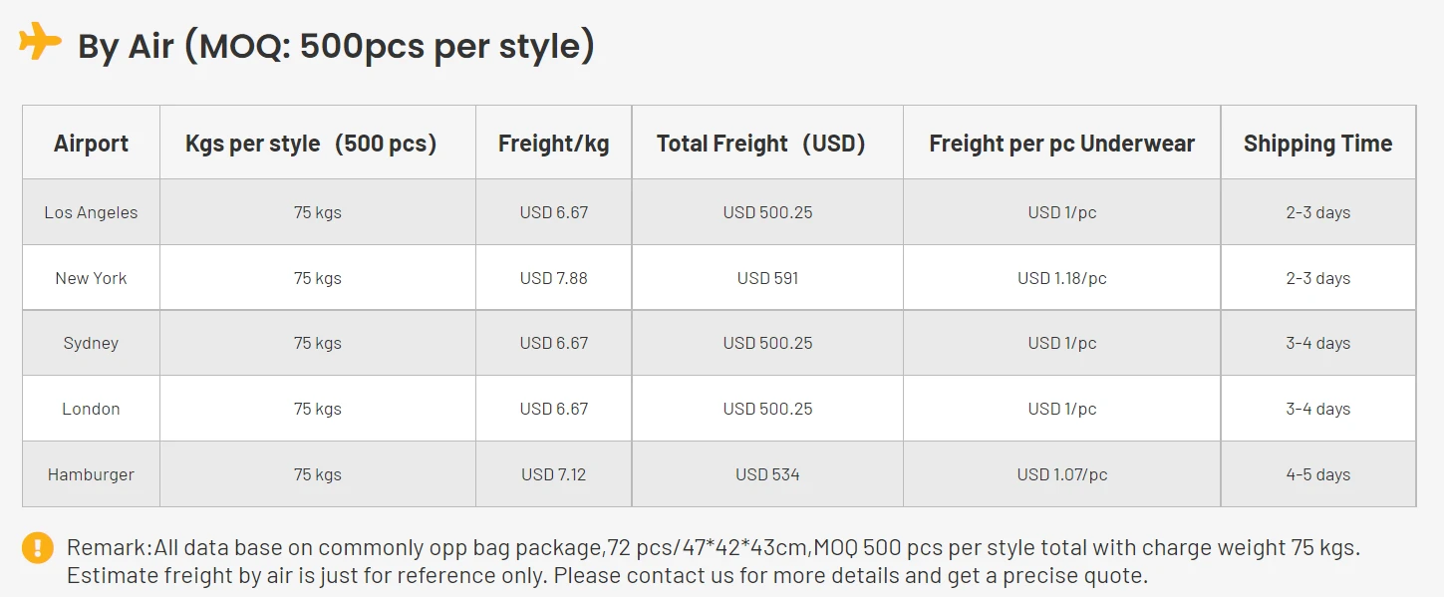
Task: Click the London airport cell
Action: point(91,409)
